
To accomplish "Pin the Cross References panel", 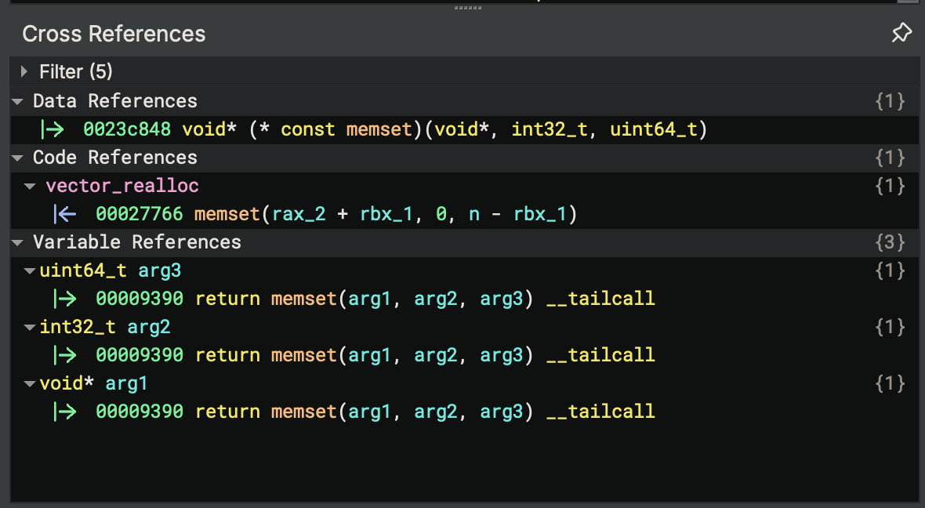I will click(901, 33).
